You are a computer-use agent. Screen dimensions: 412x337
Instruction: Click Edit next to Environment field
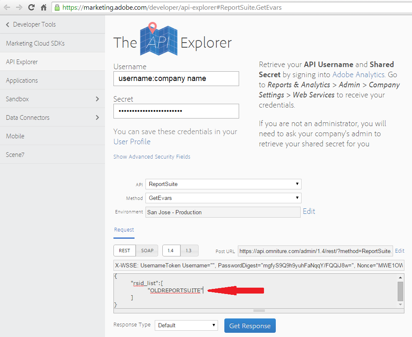pos(309,211)
